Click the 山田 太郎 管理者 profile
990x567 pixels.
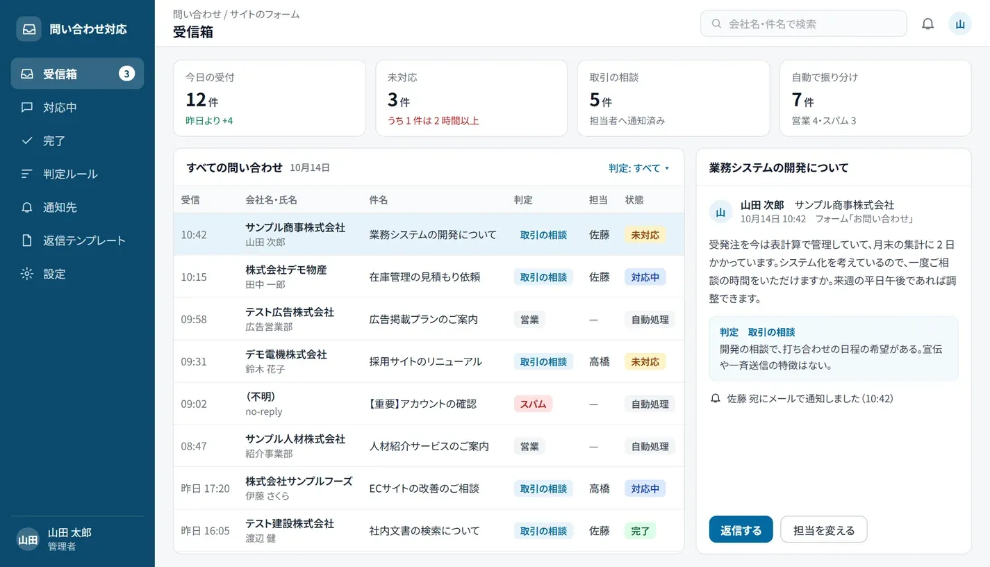pyautogui.click(x=77, y=539)
